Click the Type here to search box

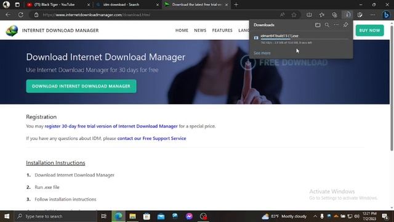pyautogui.click(x=56, y=216)
